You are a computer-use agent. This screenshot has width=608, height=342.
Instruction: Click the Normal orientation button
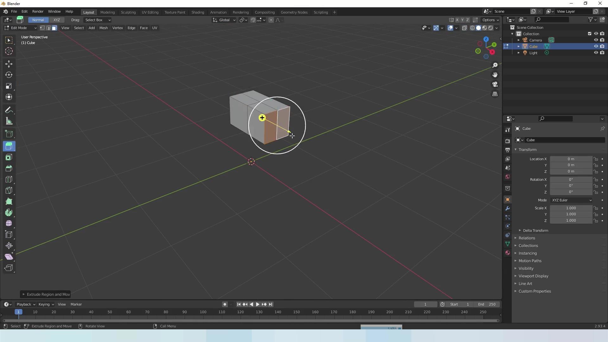tap(38, 20)
